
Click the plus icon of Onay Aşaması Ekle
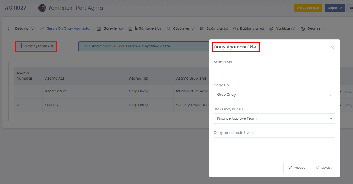coord(21,46)
